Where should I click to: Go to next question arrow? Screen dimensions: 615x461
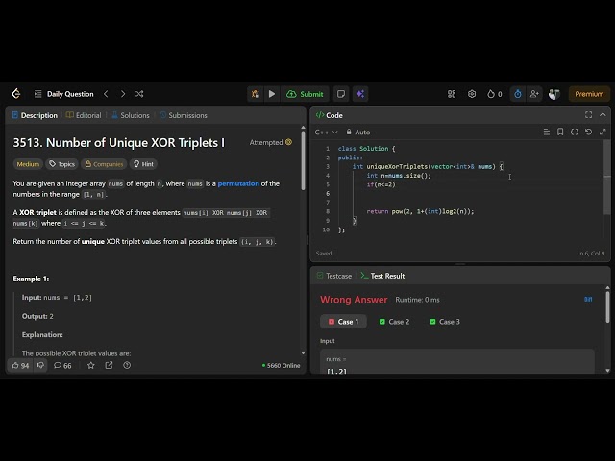123,94
